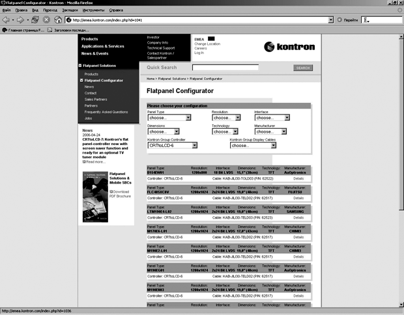Click the Investor link
The image size is (404, 315).
pyautogui.click(x=153, y=37)
